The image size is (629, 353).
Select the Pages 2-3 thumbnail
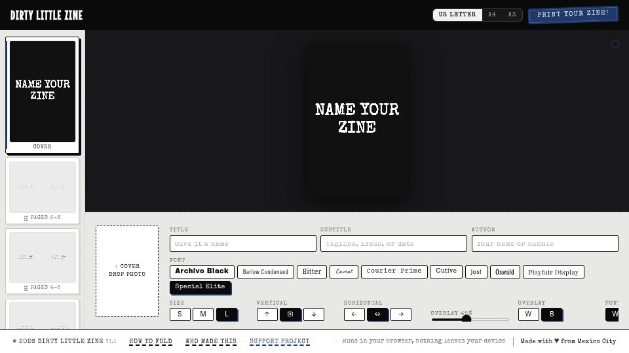click(42, 191)
